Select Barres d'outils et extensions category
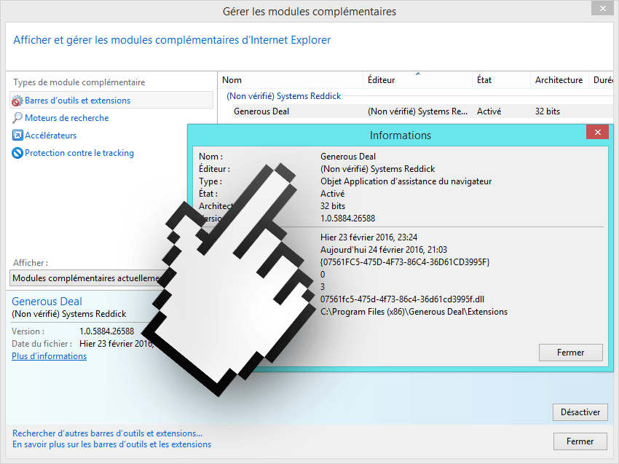 (x=111, y=101)
